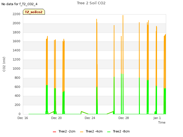The width and height of the screenshot is (183, 137).
Task: Click the CO2 (mV) y-axis label
Action: [4, 64]
